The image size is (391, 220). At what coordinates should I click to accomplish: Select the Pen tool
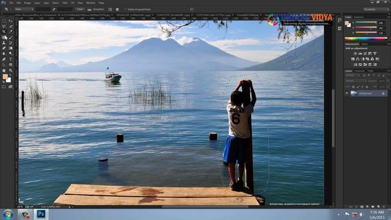[x=4, y=59]
